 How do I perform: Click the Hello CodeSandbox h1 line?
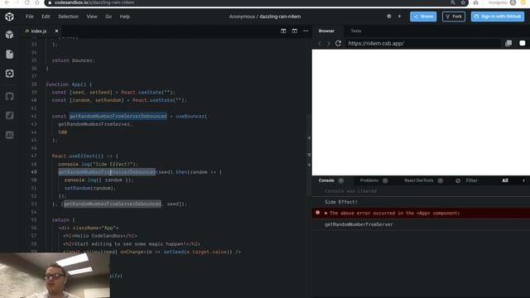coord(100,236)
